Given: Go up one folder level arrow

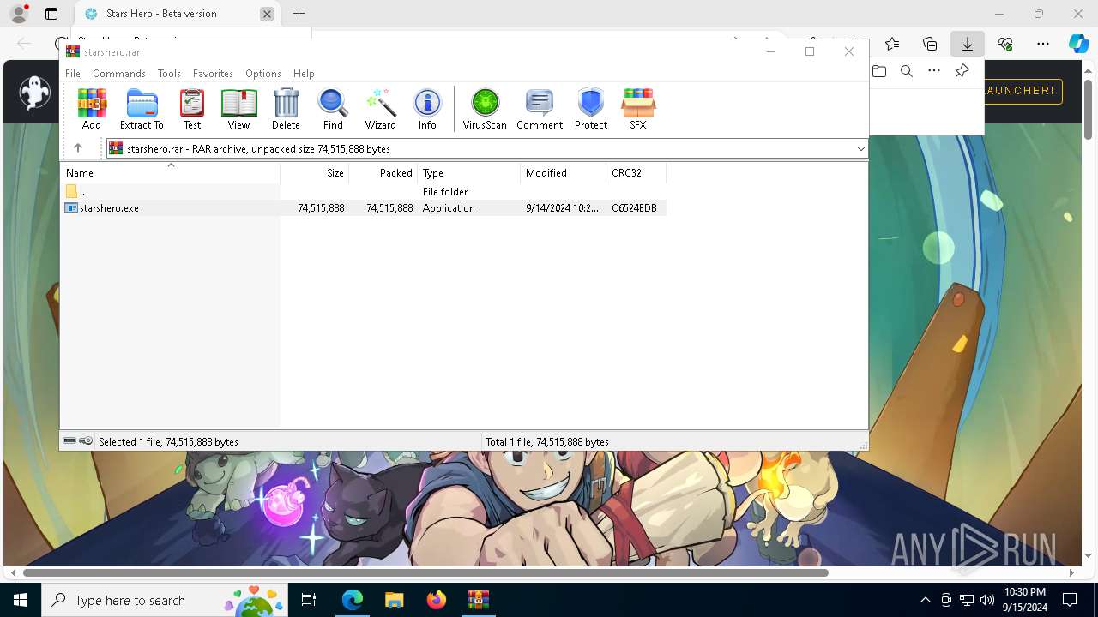Looking at the screenshot, I should point(78,148).
